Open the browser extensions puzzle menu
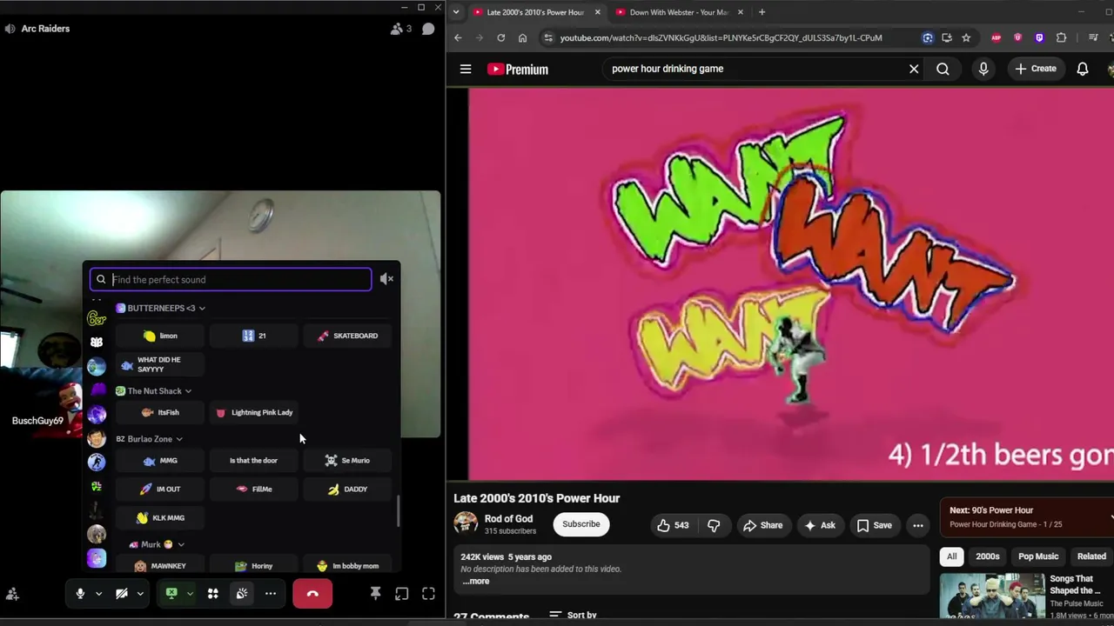 click(1061, 38)
